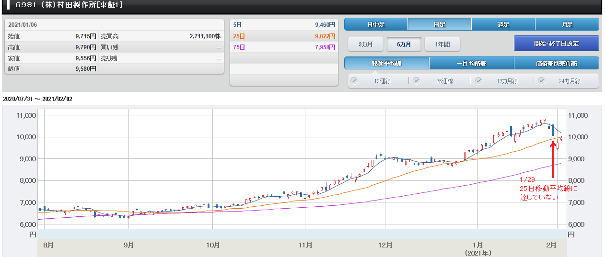Viewport: 605px width, 257px height.
Task: Open the 価格帯別売買高 indicator tab
Action: click(556, 63)
